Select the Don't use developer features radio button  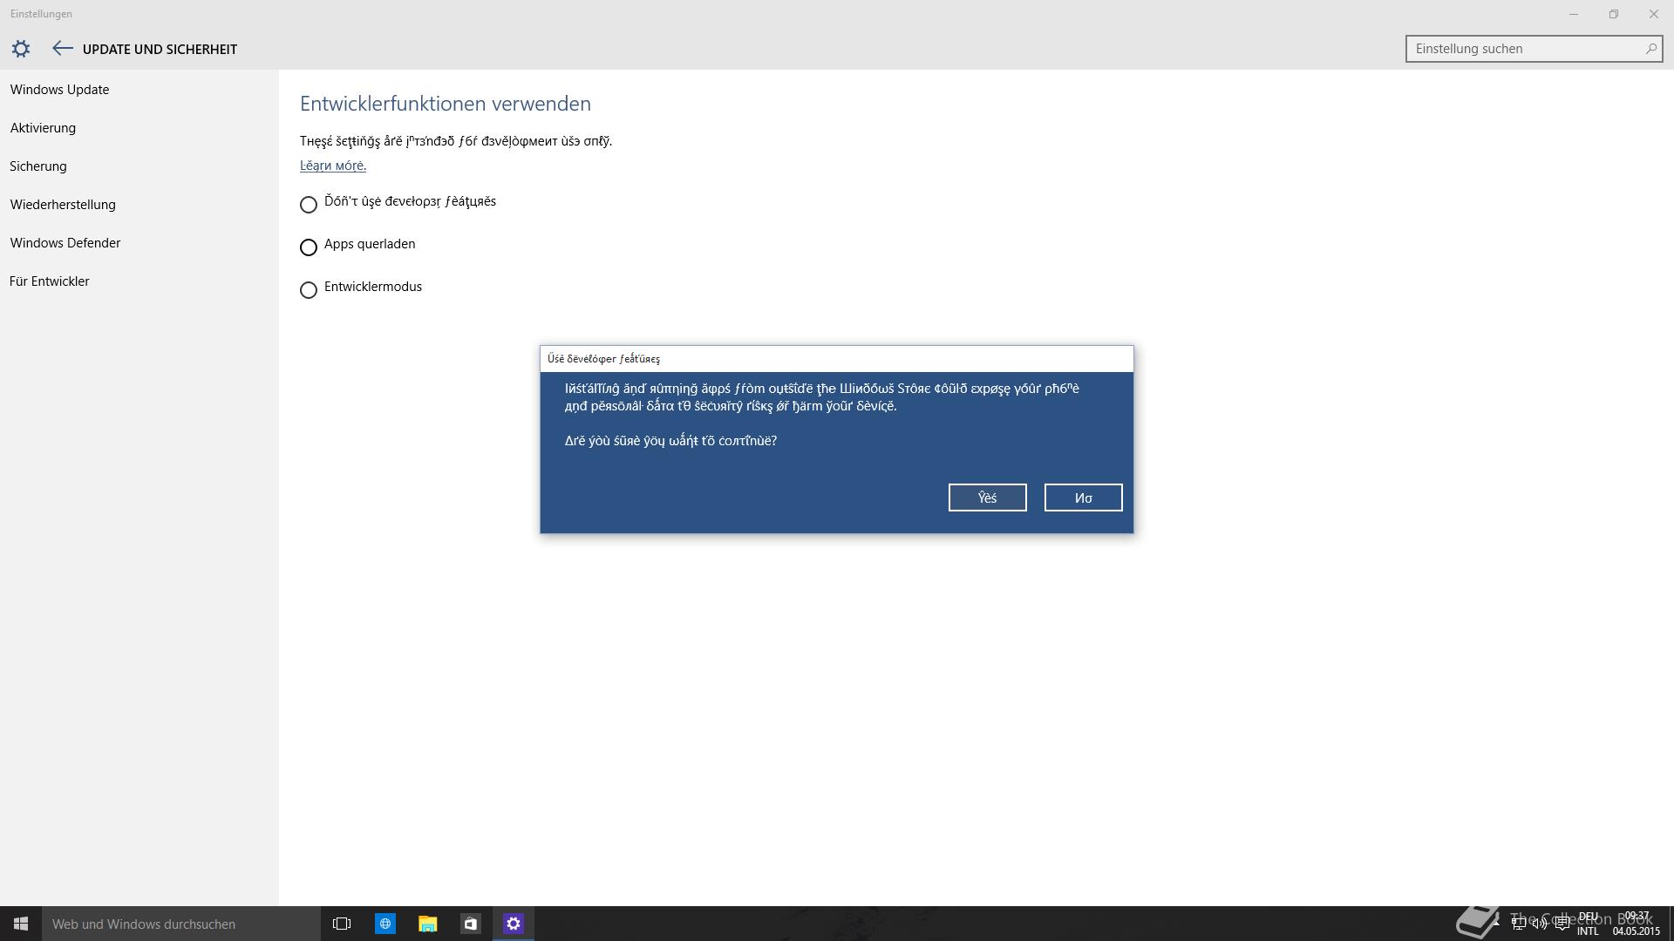(x=308, y=205)
